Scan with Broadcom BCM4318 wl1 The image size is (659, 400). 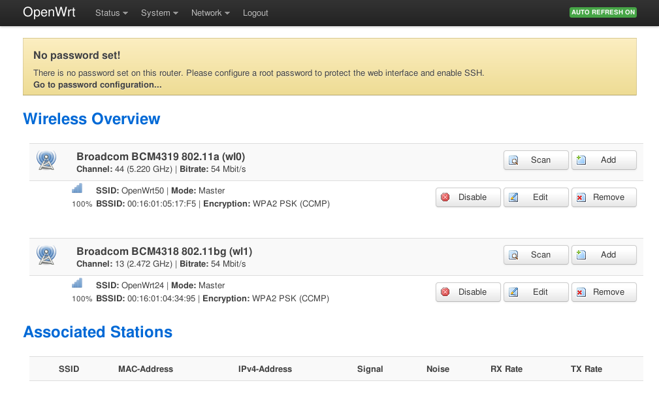[536, 255]
